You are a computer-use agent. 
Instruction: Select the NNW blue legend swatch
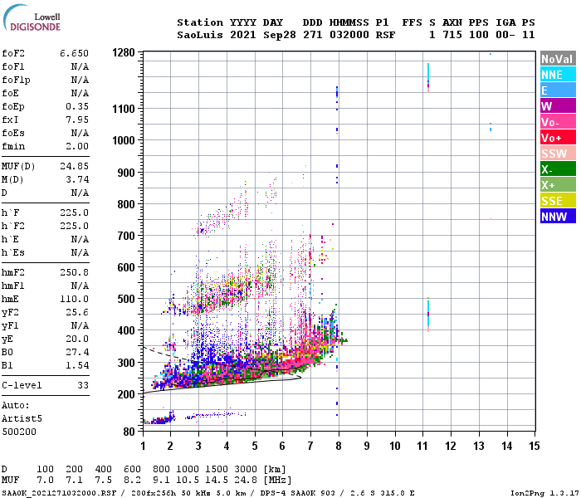(x=558, y=217)
